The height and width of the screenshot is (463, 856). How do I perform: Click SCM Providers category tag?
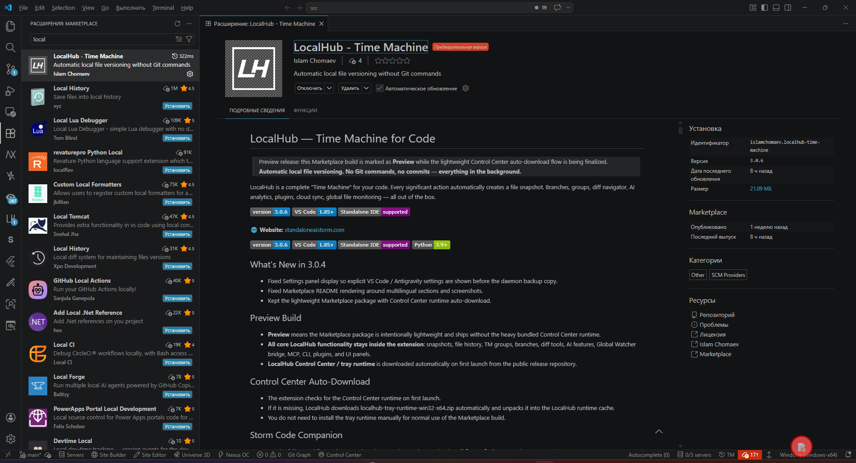[728, 275]
